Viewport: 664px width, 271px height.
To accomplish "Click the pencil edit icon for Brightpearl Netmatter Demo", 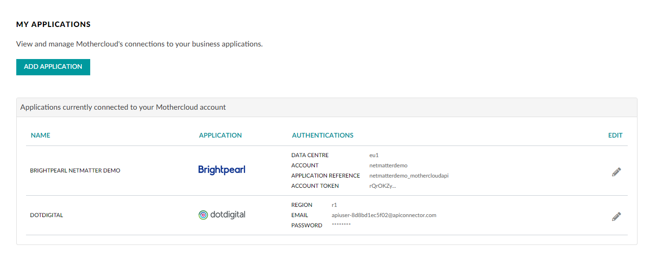I will click(x=616, y=172).
